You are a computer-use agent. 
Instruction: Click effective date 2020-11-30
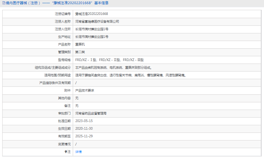tap(84, 128)
